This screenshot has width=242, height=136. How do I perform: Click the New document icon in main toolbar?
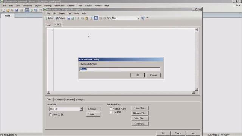(4, 10)
